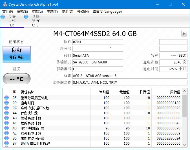190x150 pixels.
Task: Click the standard field ACS-2 | ATA8-ACS
Action: 130,76
